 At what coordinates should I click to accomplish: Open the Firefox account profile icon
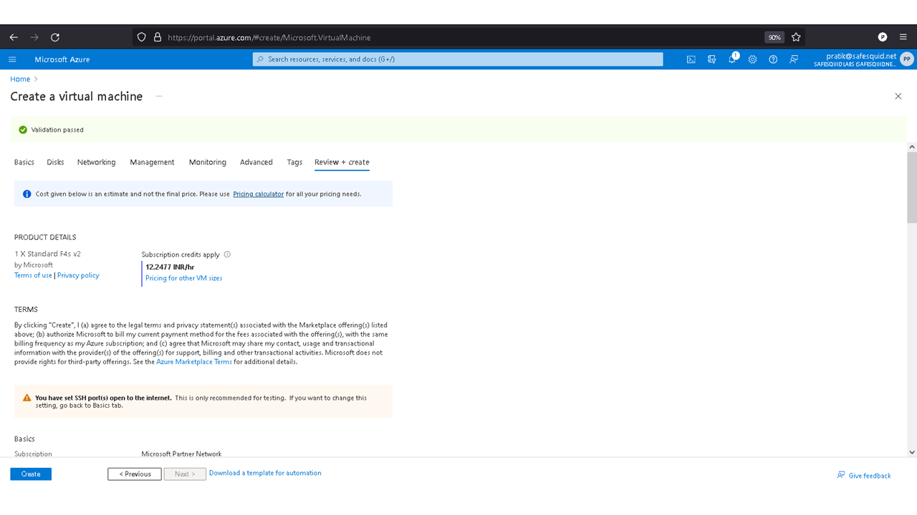pos(883,37)
